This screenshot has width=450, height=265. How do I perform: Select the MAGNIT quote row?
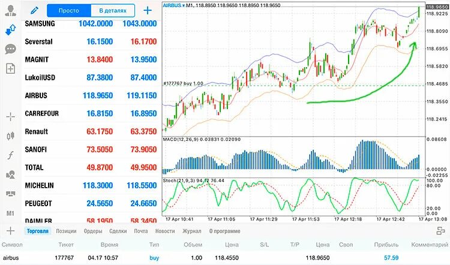pyautogui.click(x=91, y=59)
